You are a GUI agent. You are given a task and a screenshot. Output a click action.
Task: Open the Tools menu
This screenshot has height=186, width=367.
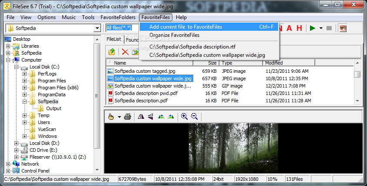point(88,17)
